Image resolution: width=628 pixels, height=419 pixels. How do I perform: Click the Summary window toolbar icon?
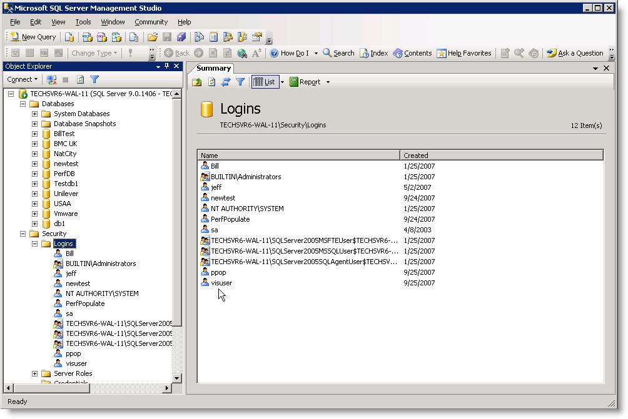pyautogui.click(x=213, y=37)
